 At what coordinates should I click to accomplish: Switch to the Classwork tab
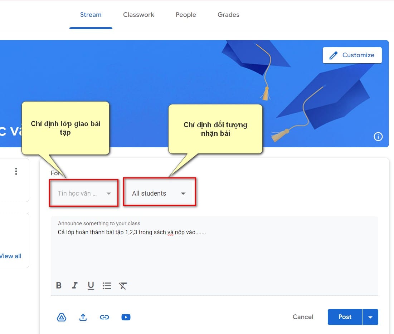click(x=138, y=15)
